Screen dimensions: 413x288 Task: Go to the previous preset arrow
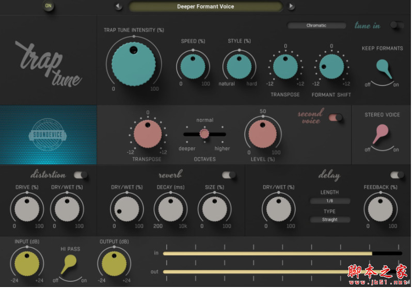(x=118, y=6)
